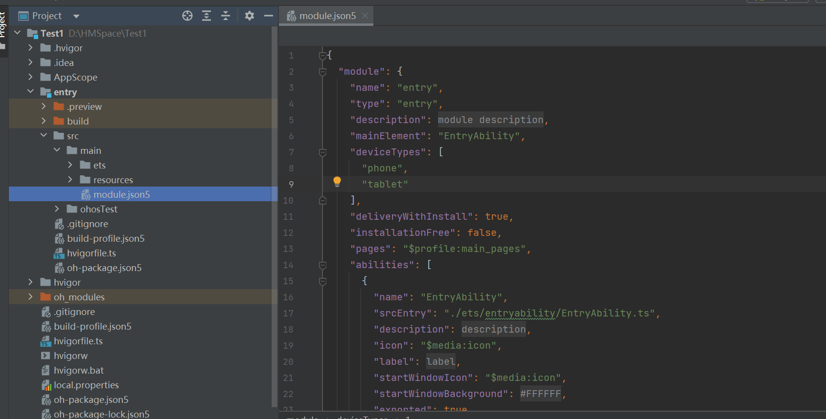Screen dimensions: 826x419
Task: Click the yellow lightbulb quick-fix icon
Action: (x=337, y=182)
